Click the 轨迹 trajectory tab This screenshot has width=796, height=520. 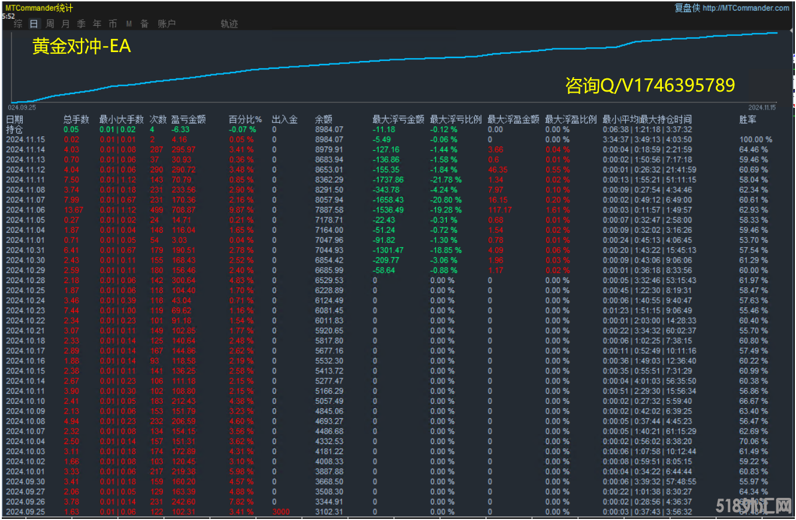click(x=229, y=24)
